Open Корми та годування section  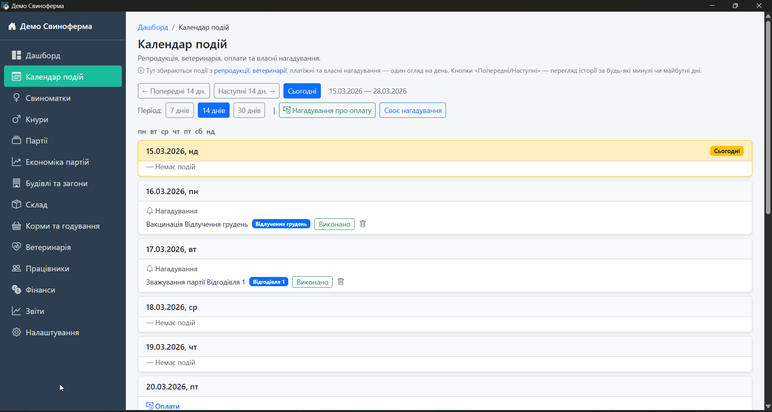(62, 226)
